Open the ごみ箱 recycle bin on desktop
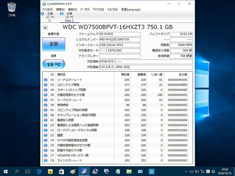The image size is (235, 176). (11, 9)
